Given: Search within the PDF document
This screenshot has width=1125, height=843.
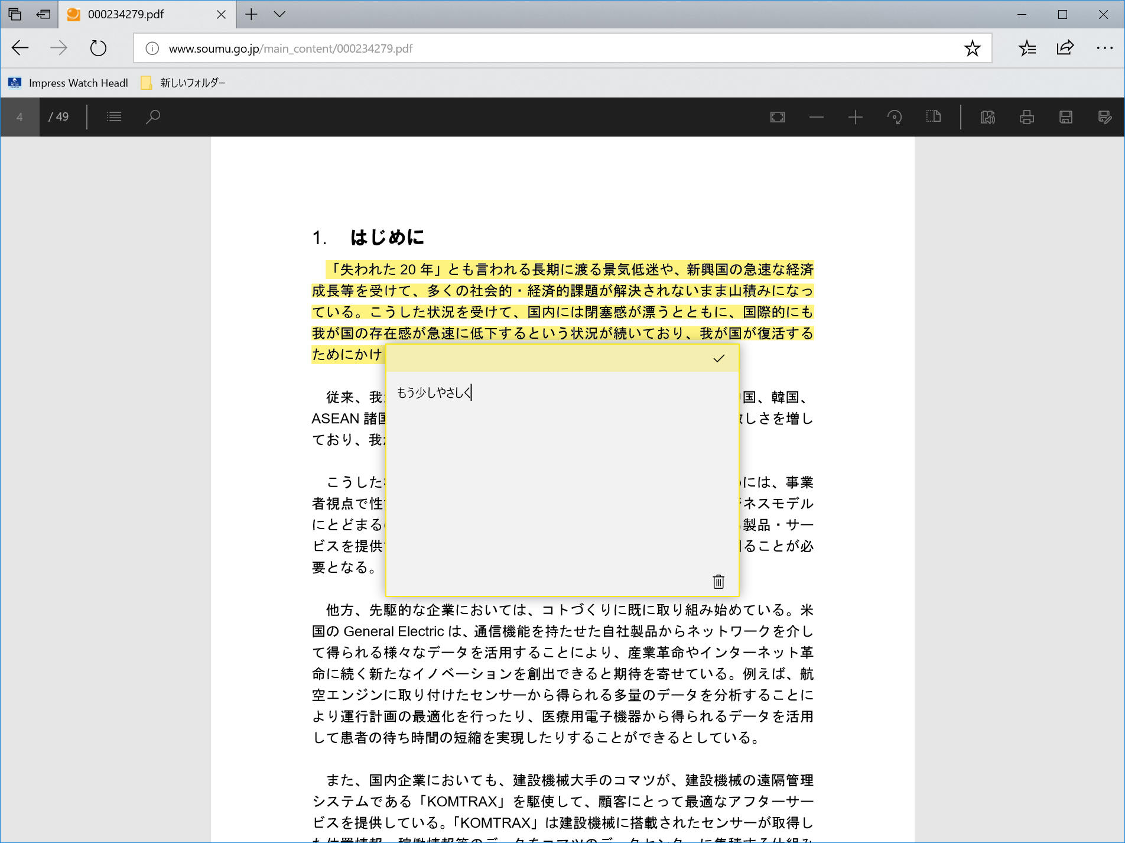Looking at the screenshot, I should click(x=153, y=116).
